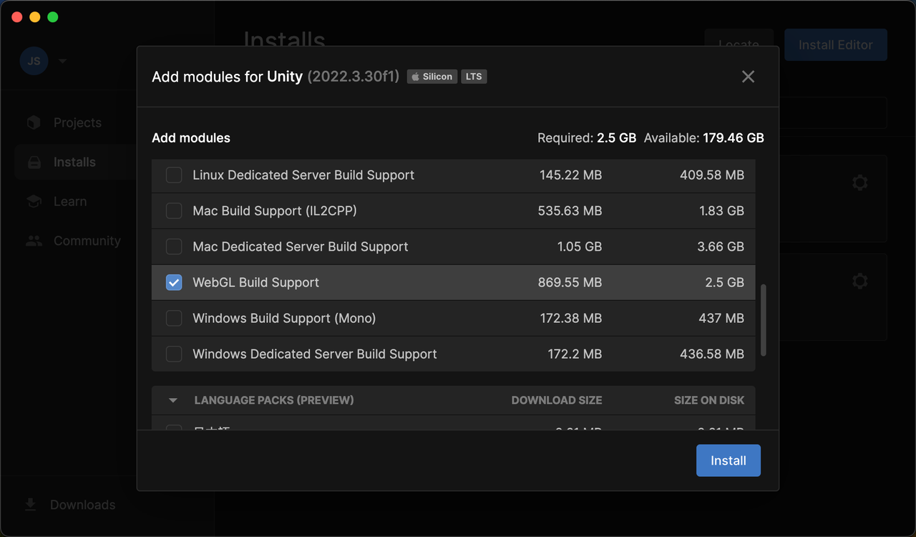Image resolution: width=916 pixels, height=537 pixels.
Task: Click WebGL Build Support label
Action: (x=255, y=282)
